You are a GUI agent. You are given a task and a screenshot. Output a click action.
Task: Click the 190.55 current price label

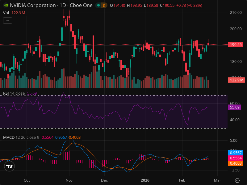tap(236, 44)
